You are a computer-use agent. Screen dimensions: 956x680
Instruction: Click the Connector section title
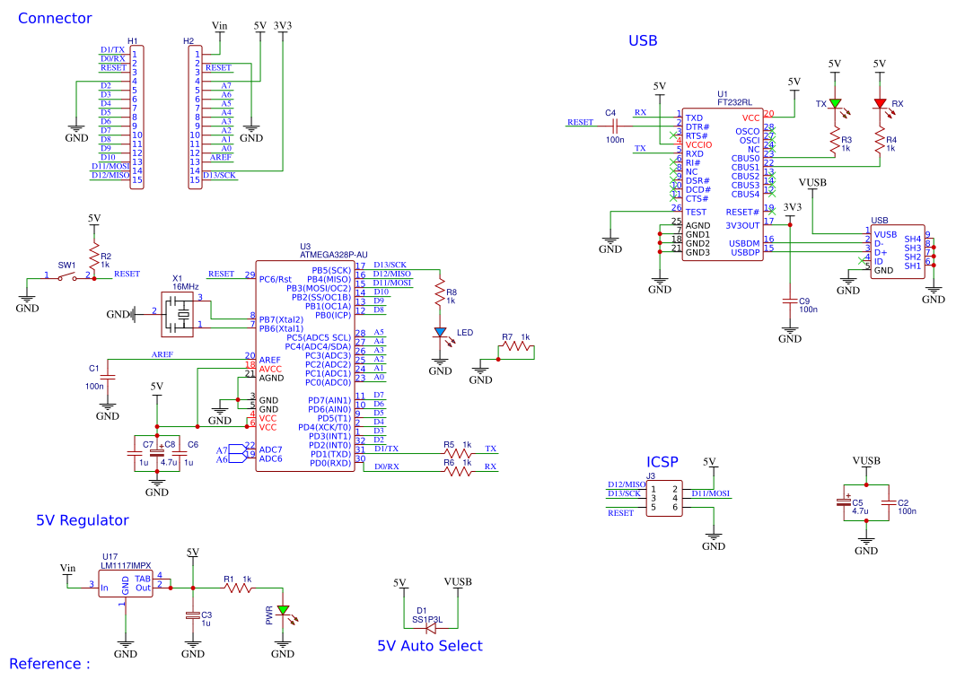55,18
